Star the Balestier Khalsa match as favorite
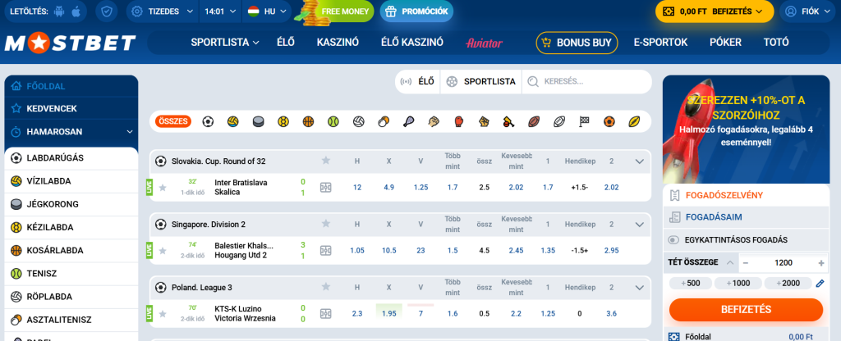Viewport: 841px width, 341px height. (x=163, y=250)
